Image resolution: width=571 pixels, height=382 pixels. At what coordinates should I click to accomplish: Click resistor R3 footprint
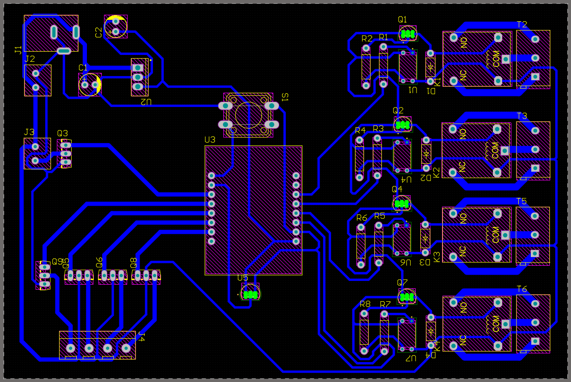pos(377,157)
